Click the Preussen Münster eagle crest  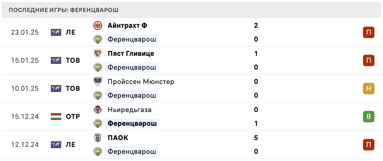(x=98, y=82)
